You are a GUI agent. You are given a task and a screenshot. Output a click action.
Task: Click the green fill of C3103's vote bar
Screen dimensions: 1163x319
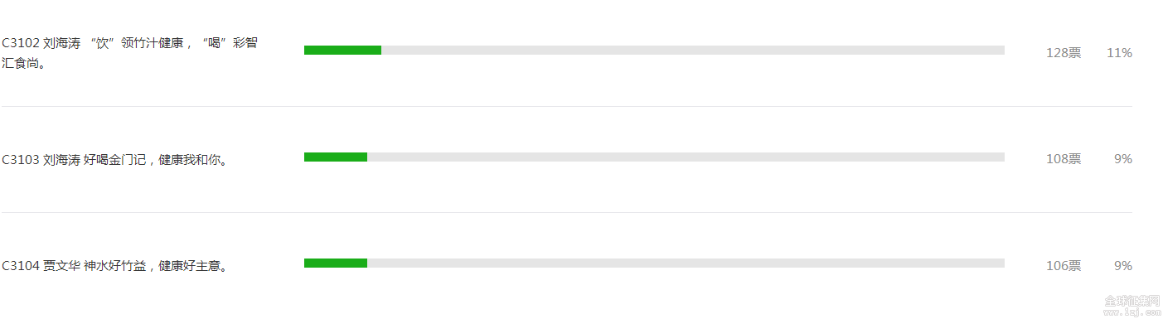click(336, 157)
